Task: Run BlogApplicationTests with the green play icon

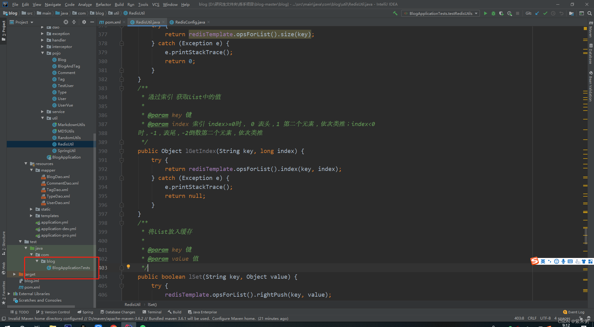Action: click(485, 13)
